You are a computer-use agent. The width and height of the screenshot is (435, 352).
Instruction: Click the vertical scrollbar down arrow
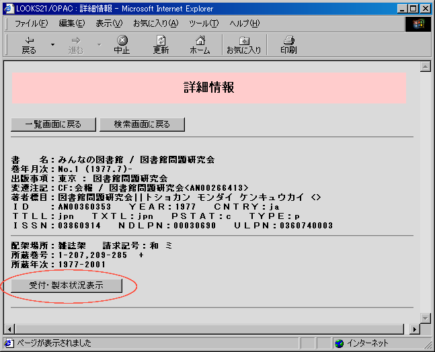coord(426,318)
